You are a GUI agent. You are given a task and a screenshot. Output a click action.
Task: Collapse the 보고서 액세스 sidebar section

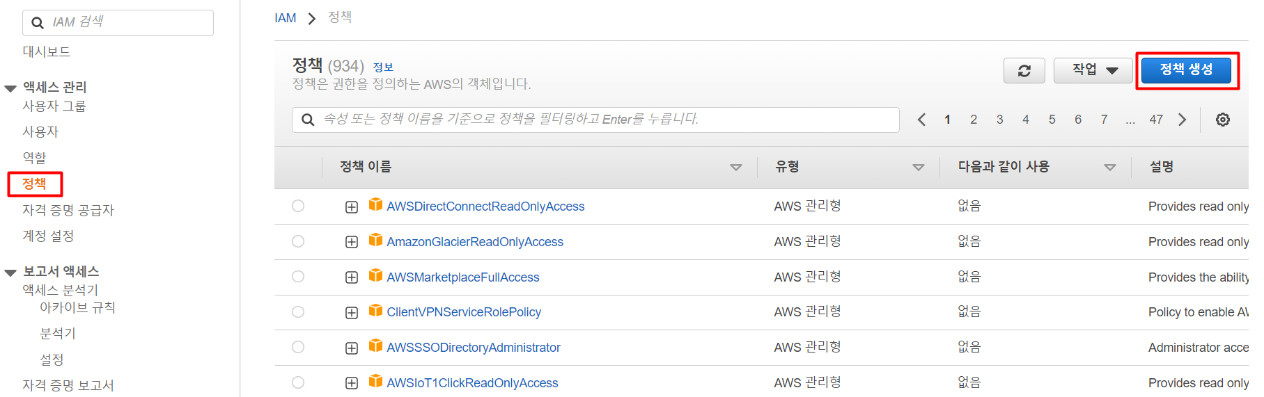pos(10,273)
